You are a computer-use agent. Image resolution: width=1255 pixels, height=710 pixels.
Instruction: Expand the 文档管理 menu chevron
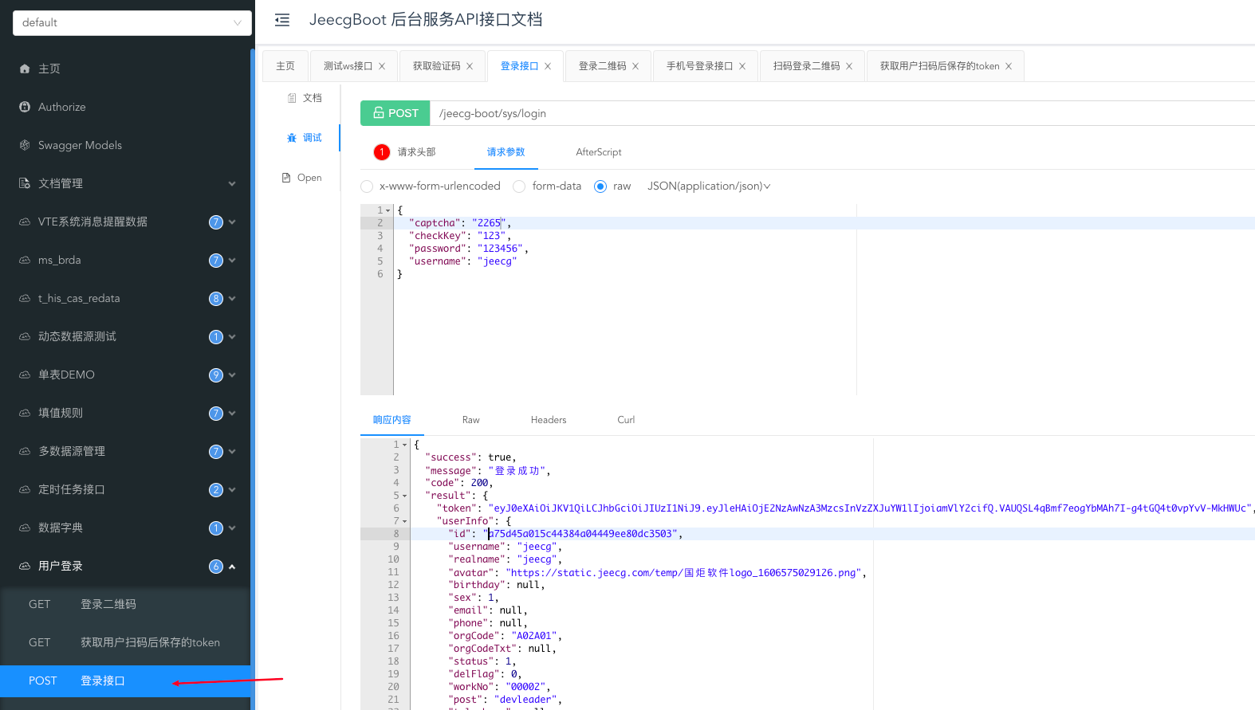point(232,183)
